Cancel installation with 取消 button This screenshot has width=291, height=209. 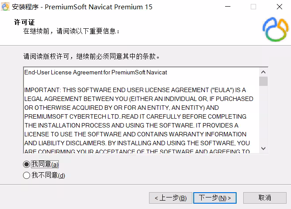coord(265,198)
